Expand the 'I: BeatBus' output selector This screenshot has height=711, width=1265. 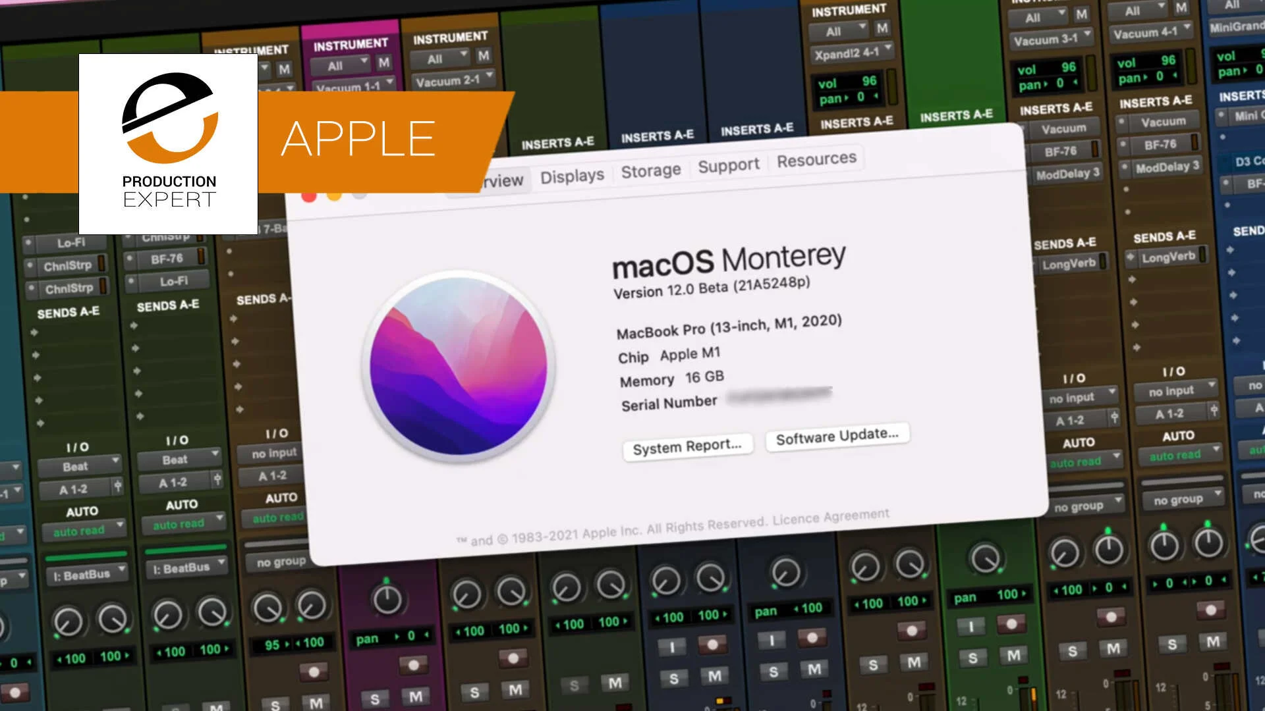(86, 575)
